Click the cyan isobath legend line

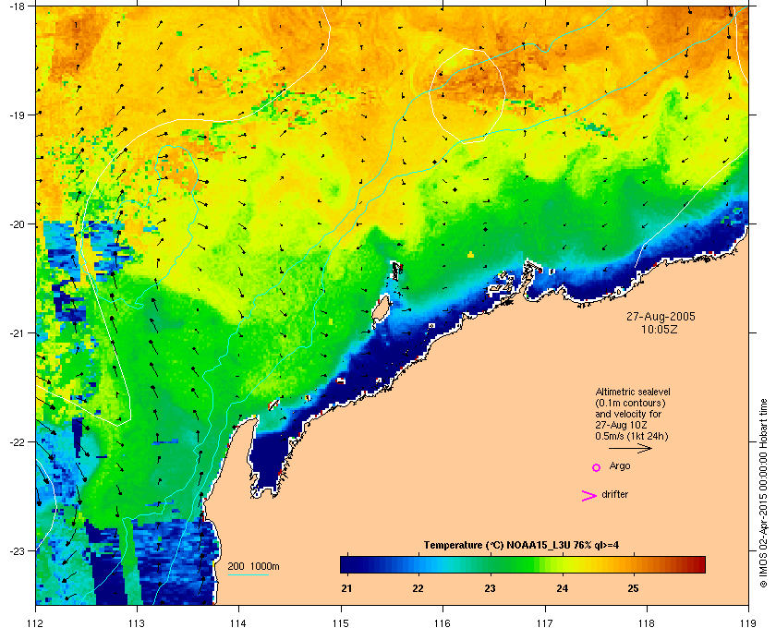pos(248,574)
